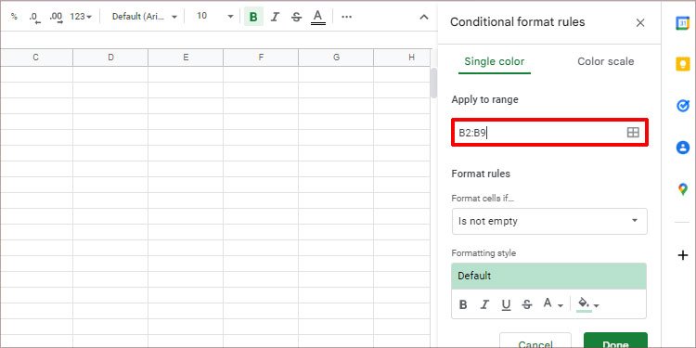
Task: Toggle Underline in the formatting style box
Action: (x=506, y=305)
